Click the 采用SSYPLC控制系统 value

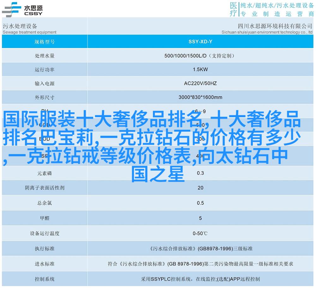pyautogui.click(x=200, y=279)
